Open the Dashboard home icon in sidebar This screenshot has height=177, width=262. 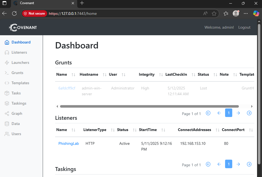coord(7,42)
